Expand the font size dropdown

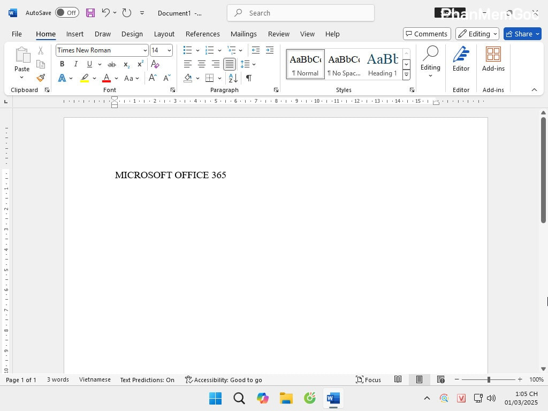pyautogui.click(x=169, y=50)
